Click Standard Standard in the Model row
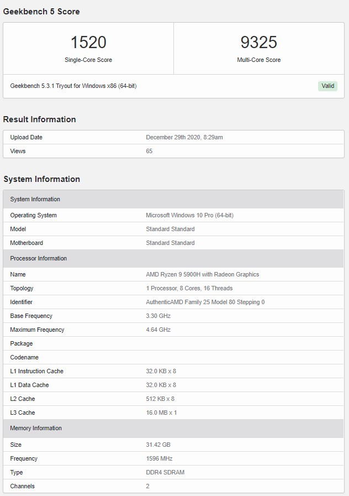Image resolution: width=349 pixels, height=496 pixels. 170,229
